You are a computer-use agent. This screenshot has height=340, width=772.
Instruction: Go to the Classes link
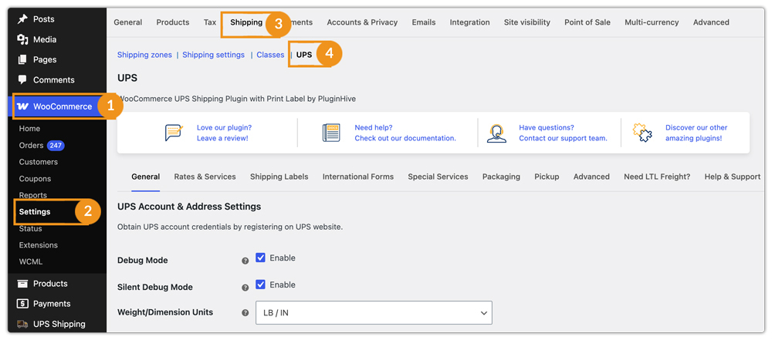pos(270,55)
